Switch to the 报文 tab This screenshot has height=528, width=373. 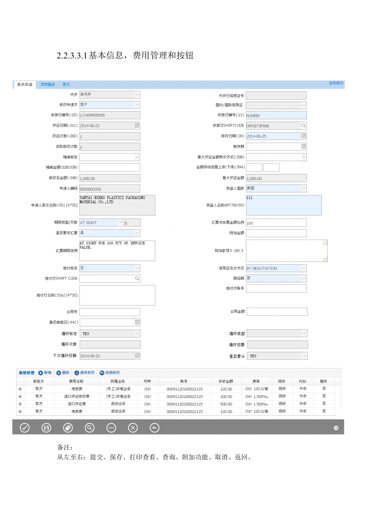pyautogui.click(x=66, y=84)
